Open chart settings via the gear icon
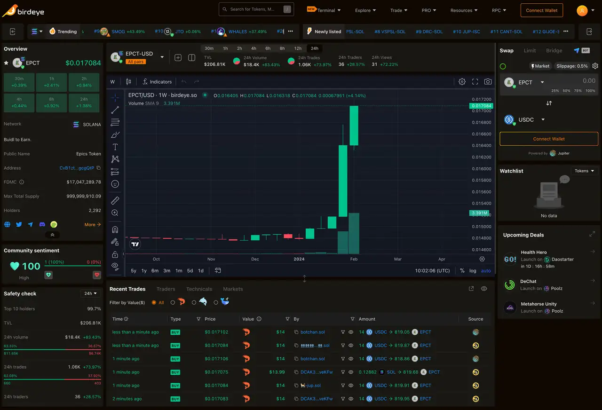602x410 pixels. [x=462, y=81]
